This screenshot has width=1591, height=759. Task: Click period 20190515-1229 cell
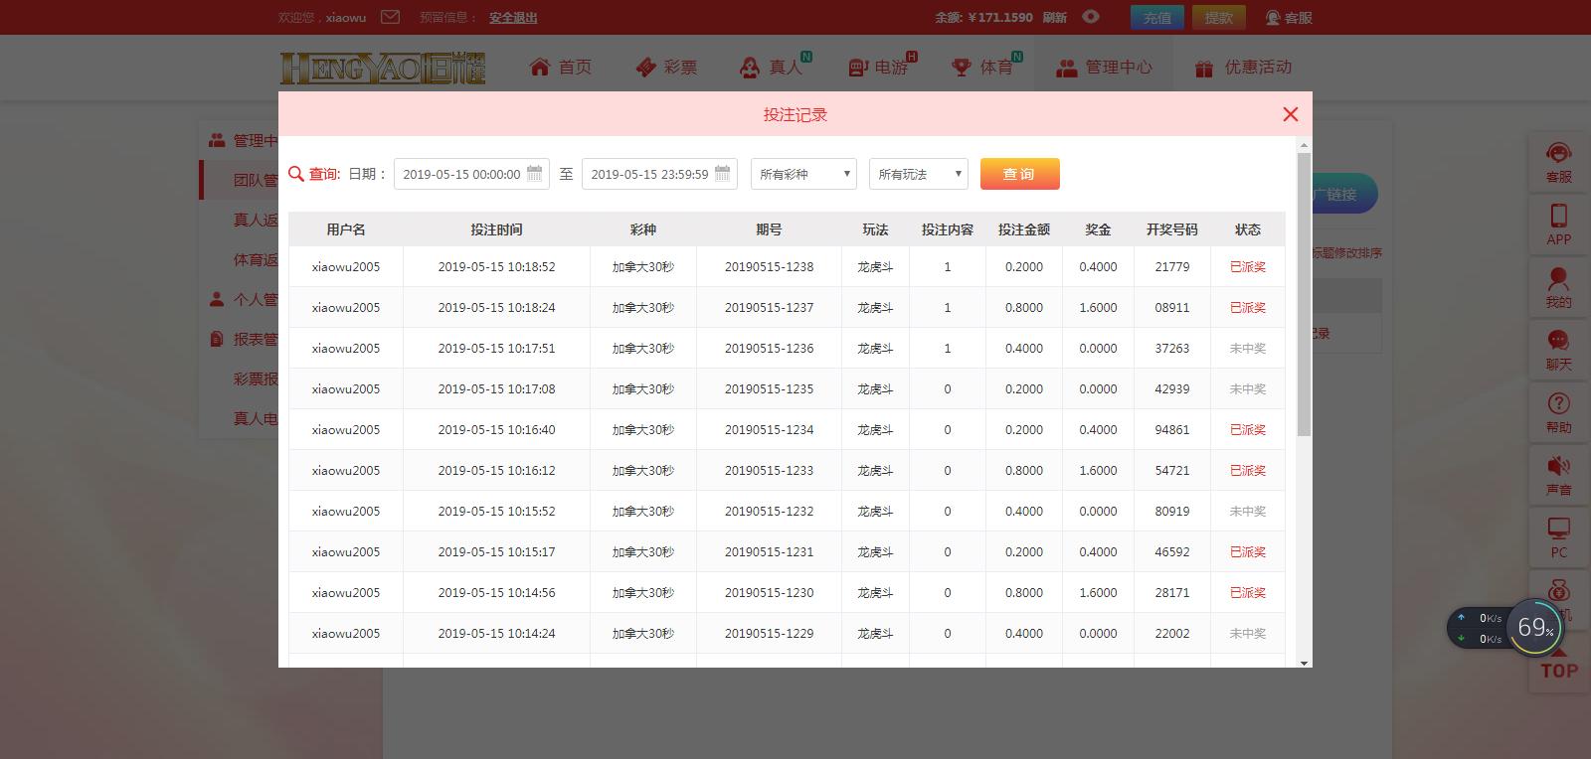tap(769, 634)
